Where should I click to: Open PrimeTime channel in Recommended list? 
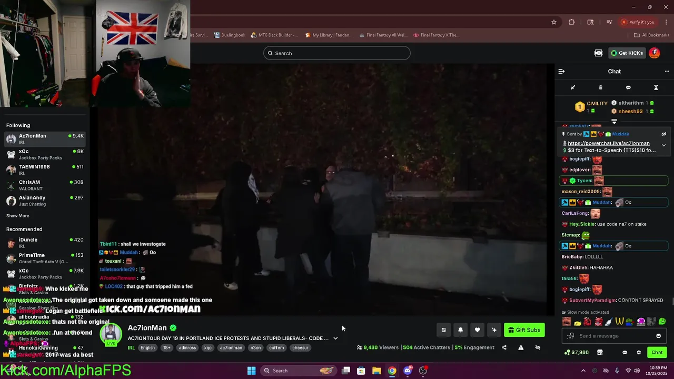(x=45, y=258)
